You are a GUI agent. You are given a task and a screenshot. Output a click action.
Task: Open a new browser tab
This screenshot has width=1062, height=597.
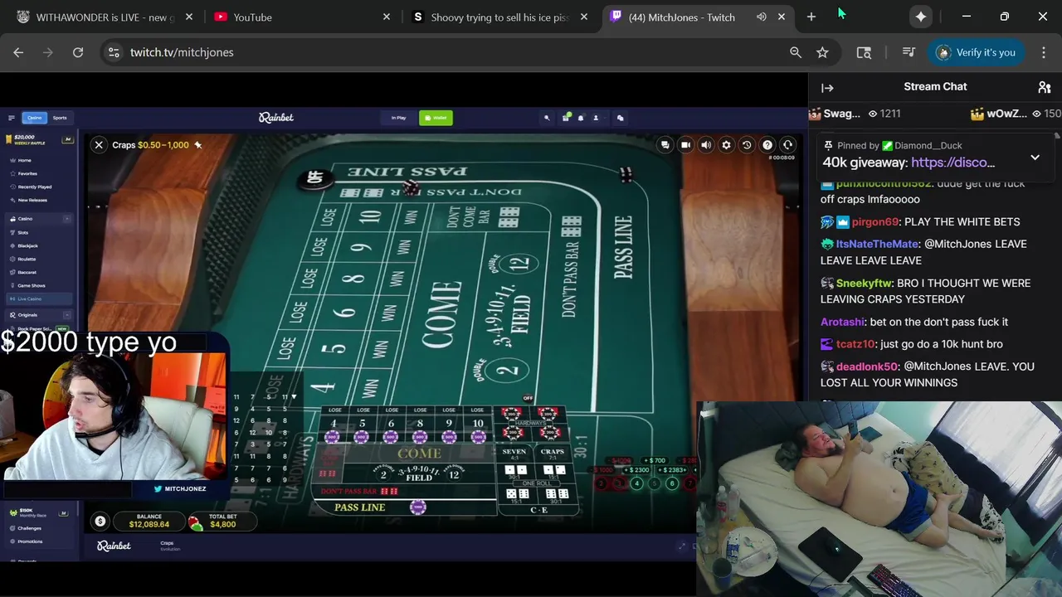click(811, 17)
